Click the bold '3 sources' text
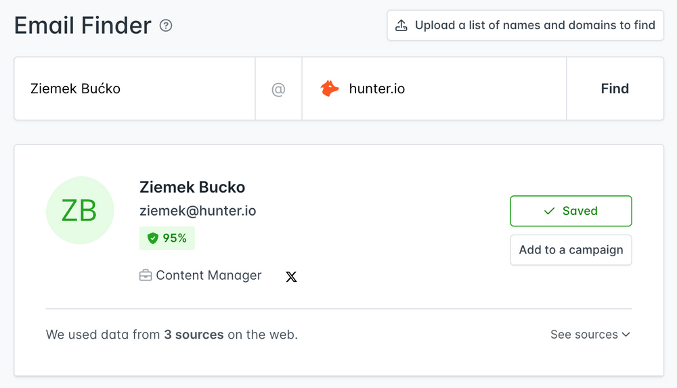 click(x=194, y=335)
